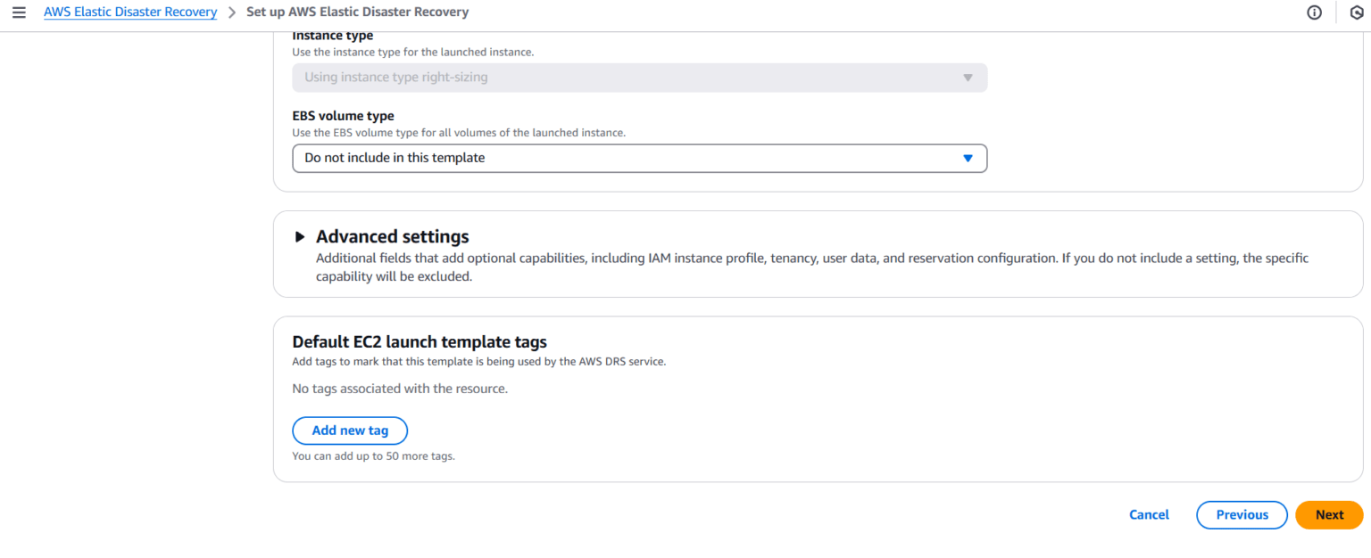Image resolution: width=1371 pixels, height=558 pixels.
Task: Cancel the setup using the Cancel link
Action: [x=1149, y=514]
